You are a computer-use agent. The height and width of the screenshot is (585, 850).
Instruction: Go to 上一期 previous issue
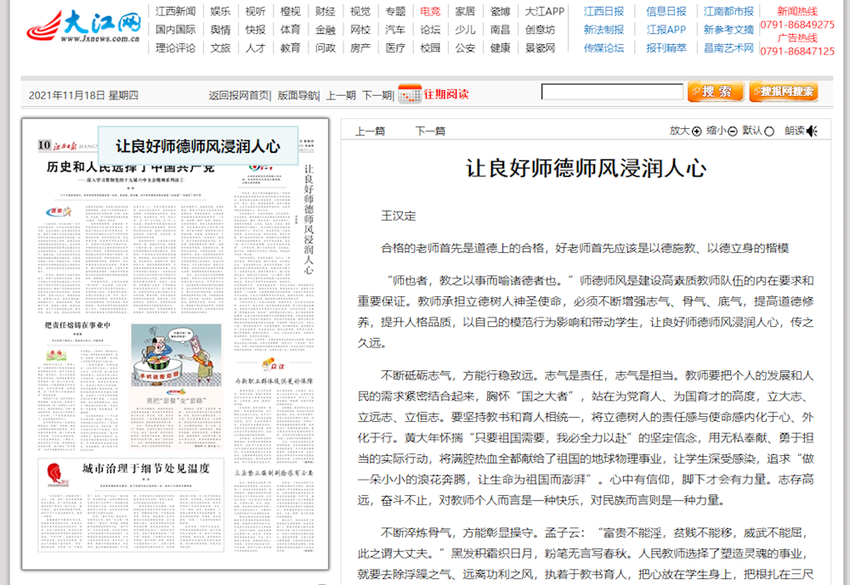[340, 95]
